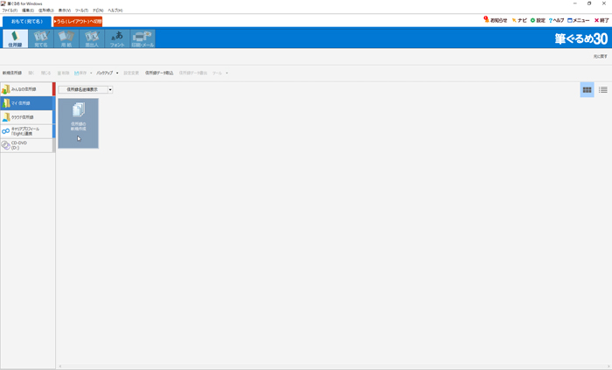Open the 用紙 paper settings icon
The image size is (612, 370).
(x=66, y=38)
